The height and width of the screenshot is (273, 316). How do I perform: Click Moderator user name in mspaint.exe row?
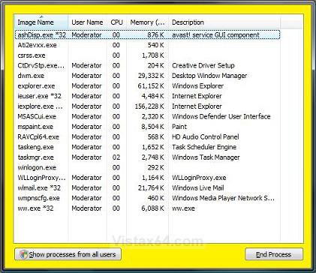tap(86, 127)
